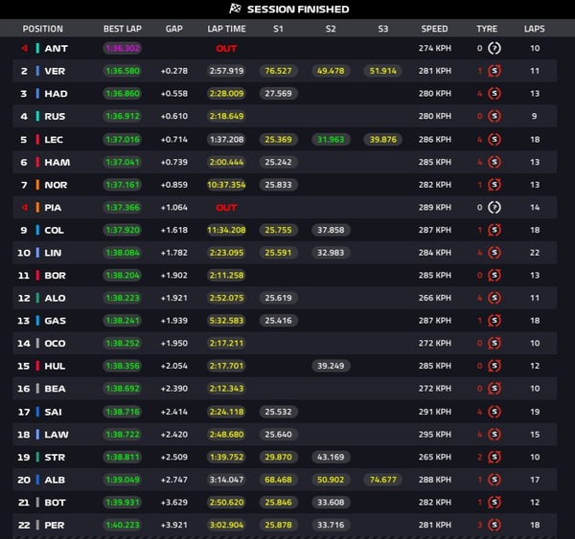Click the soft tyre icon in SAI row
The width and height of the screenshot is (575, 539).
[x=494, y=412]
